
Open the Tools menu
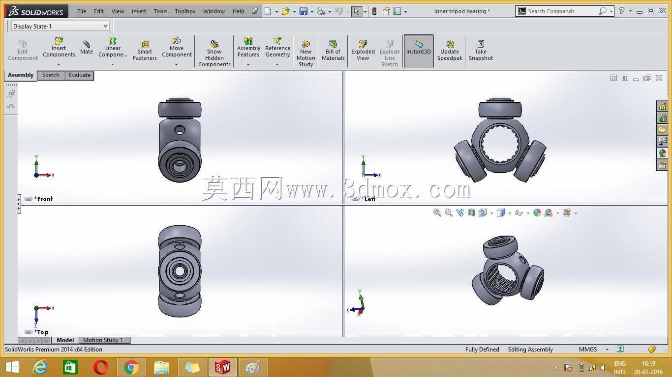pyautogui.click(x=160, y=11)
